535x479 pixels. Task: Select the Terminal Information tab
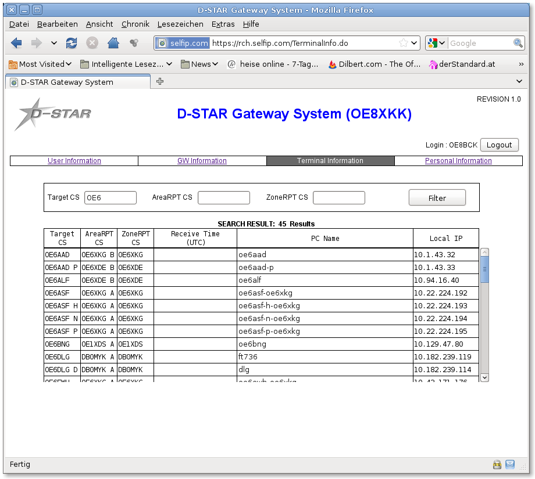[330, 161]
